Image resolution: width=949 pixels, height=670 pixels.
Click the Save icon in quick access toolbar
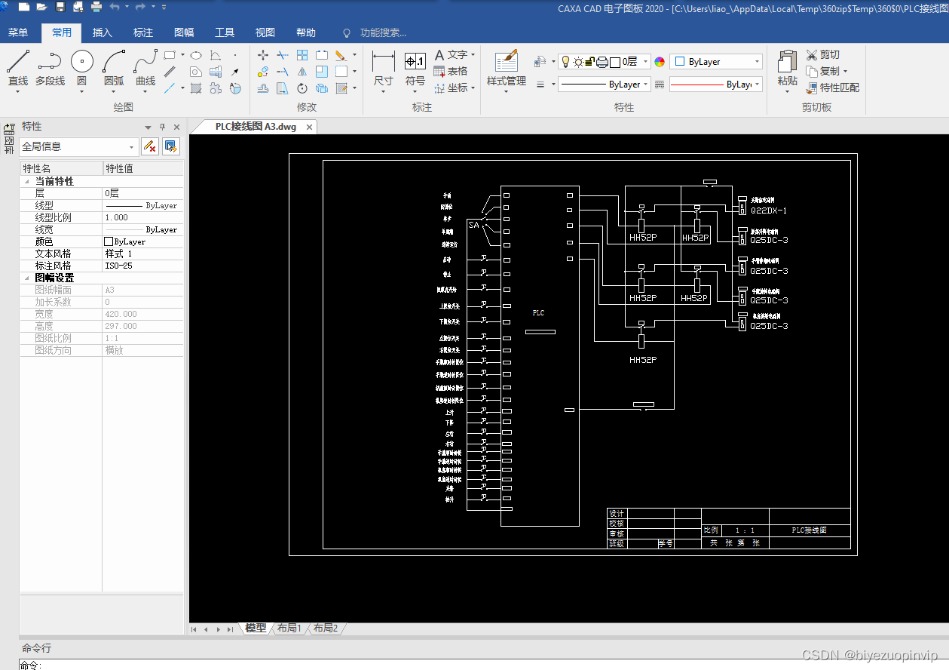(60, 7)
